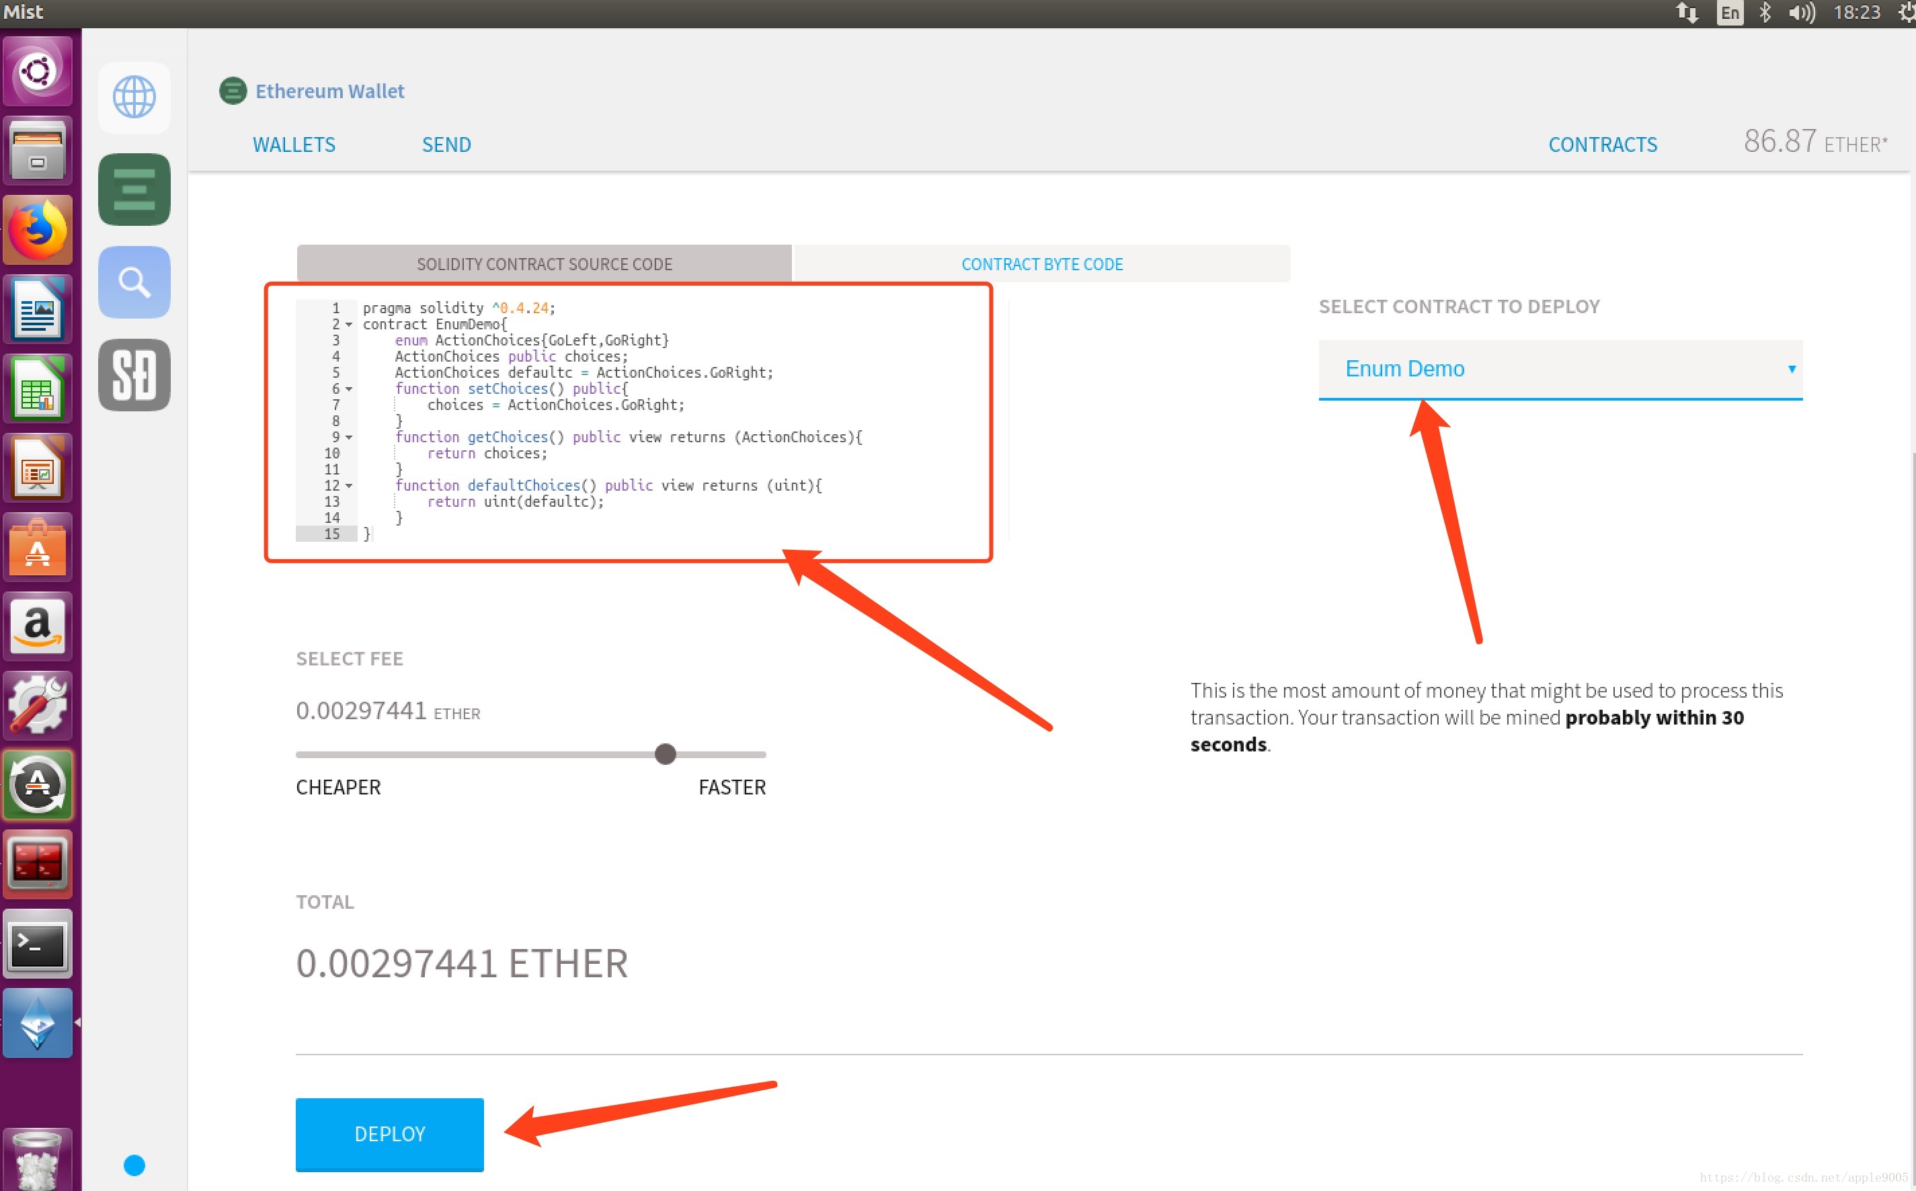Open the Browse globe icon in Mist sidebar
1916x1191 pixels.
pos(134,97)
